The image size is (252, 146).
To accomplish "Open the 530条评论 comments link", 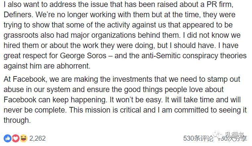I will point(198,138).
